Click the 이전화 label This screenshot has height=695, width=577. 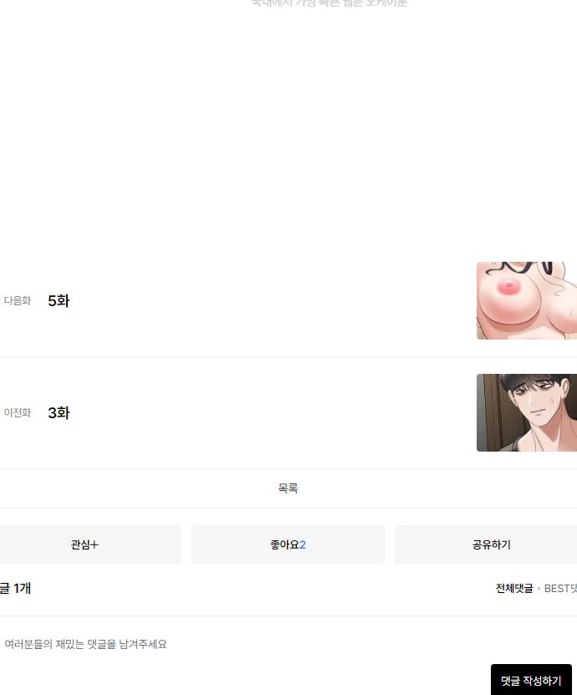point(18,413)
